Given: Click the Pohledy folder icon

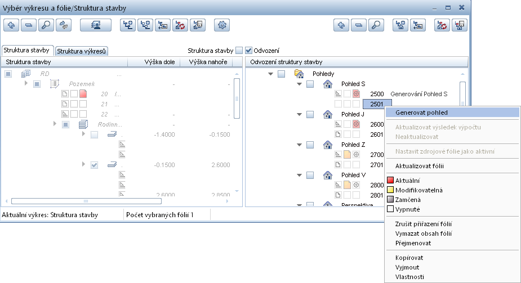Looking at the screenshot, I should 299,74.
